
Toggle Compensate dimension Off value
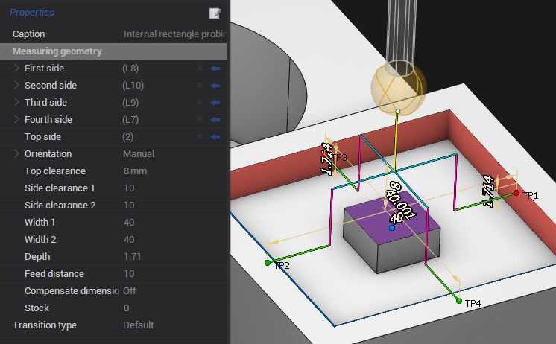point(130,290)
